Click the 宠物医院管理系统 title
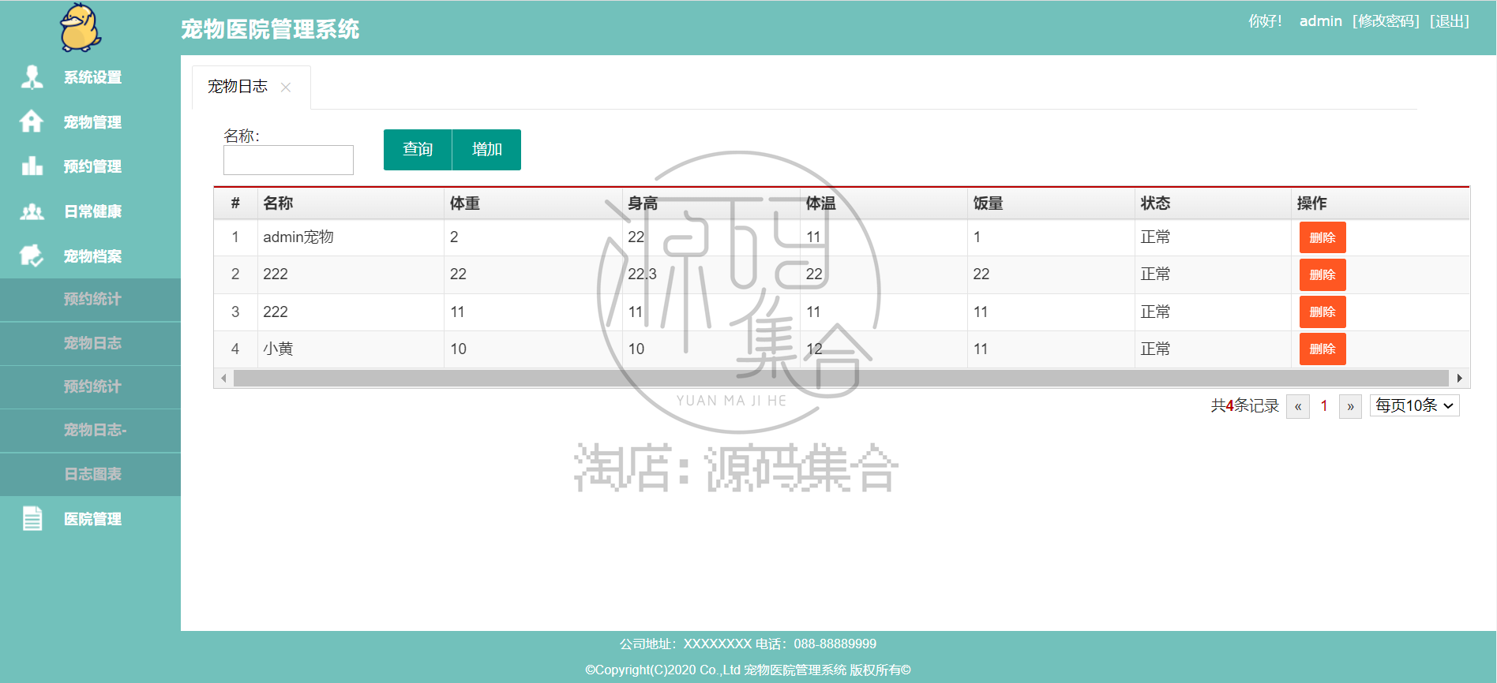1497x683 pixels. (x=270, y=29)
